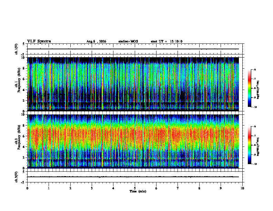Select the "start UT = 15:10:0" header text

point(166,41)
